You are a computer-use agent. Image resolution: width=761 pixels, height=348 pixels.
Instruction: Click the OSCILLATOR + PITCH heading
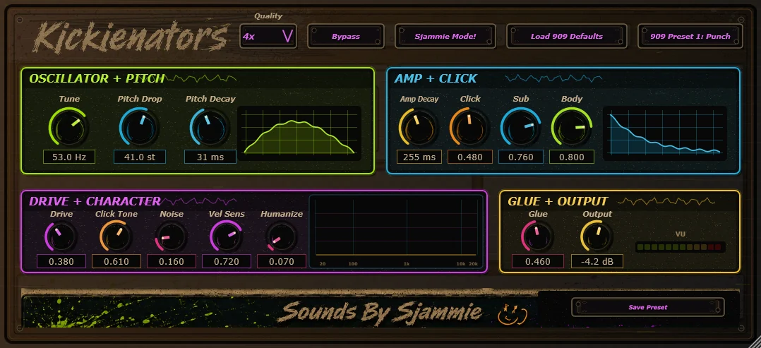tap(97, 78)
